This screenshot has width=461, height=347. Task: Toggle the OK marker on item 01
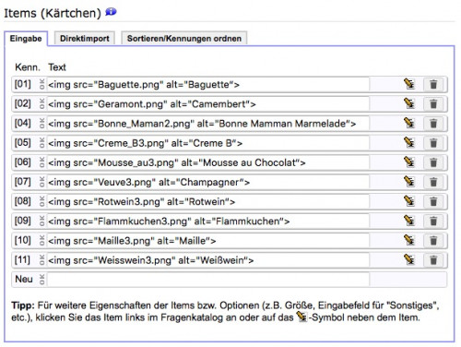(x=41, y=84)
